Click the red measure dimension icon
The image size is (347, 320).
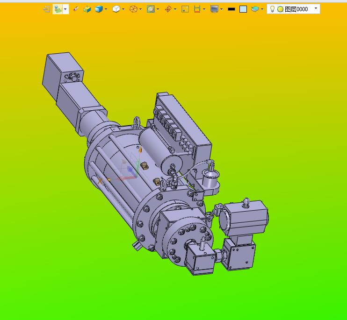pyautogui.click(x=197, y=9)
